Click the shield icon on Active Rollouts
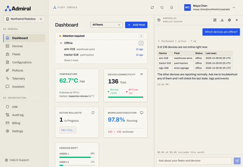243x167 pixels. click(93, 113)
